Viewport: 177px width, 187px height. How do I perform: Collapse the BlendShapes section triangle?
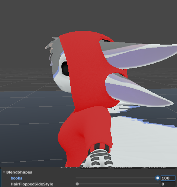[x=4, y=172]
